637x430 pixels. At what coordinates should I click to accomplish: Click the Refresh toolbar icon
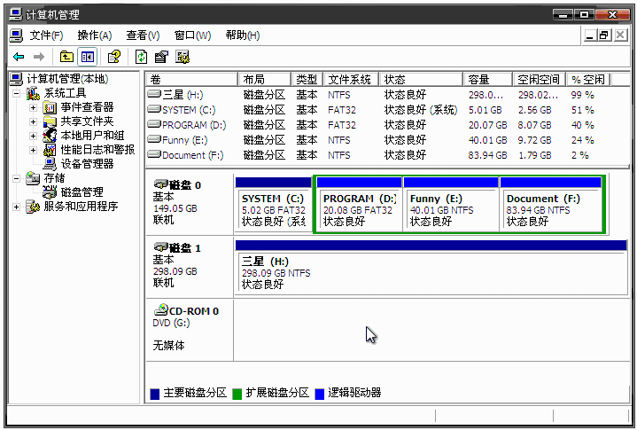click(141, 57)
